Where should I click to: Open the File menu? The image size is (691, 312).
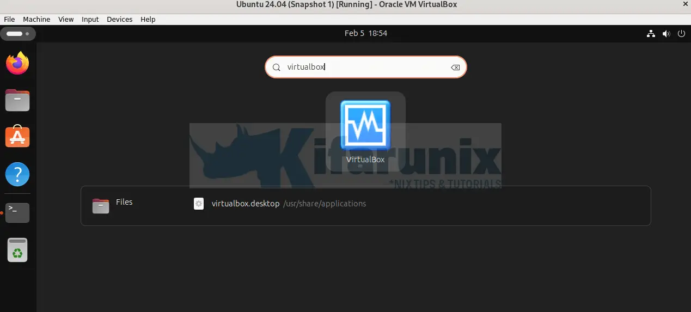pos(9,19)
